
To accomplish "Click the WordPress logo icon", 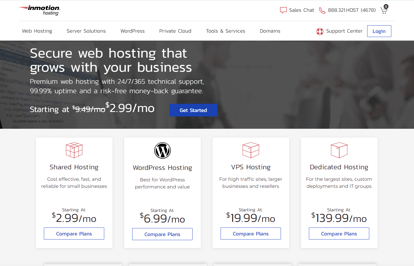I will (x=163, y=150).
